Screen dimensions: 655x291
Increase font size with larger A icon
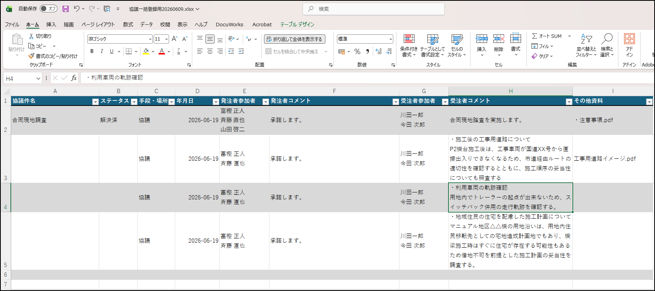pyautogui.click(x=174, y=39)
